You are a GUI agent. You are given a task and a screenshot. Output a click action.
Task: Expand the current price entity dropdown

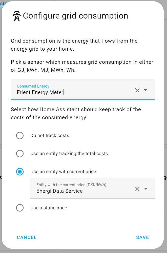tap(146, 189)
